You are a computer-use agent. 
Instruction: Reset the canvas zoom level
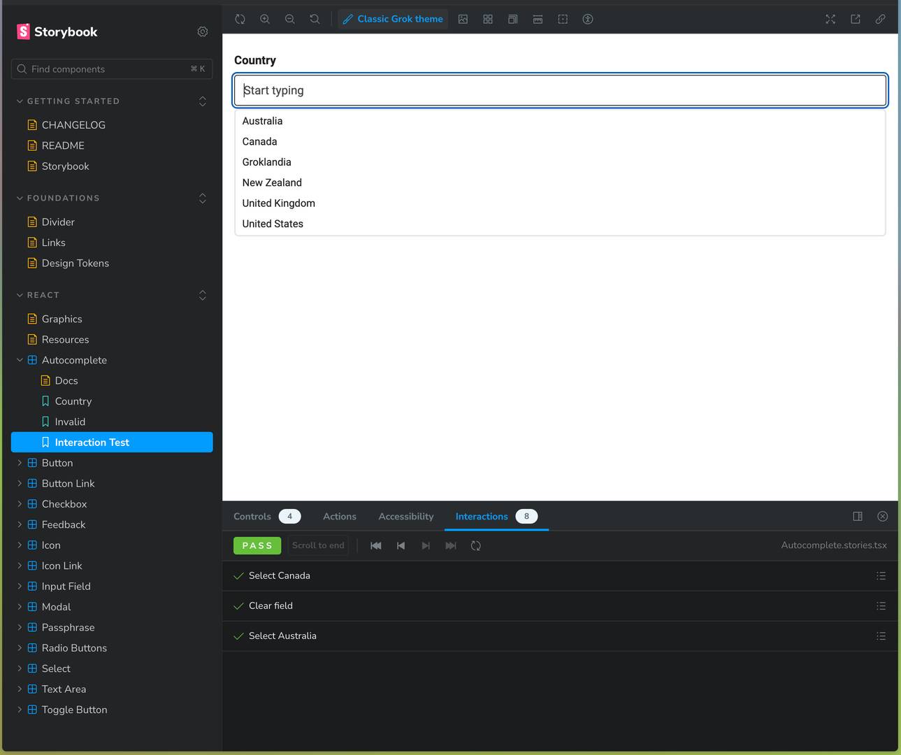tap(315, 19)
